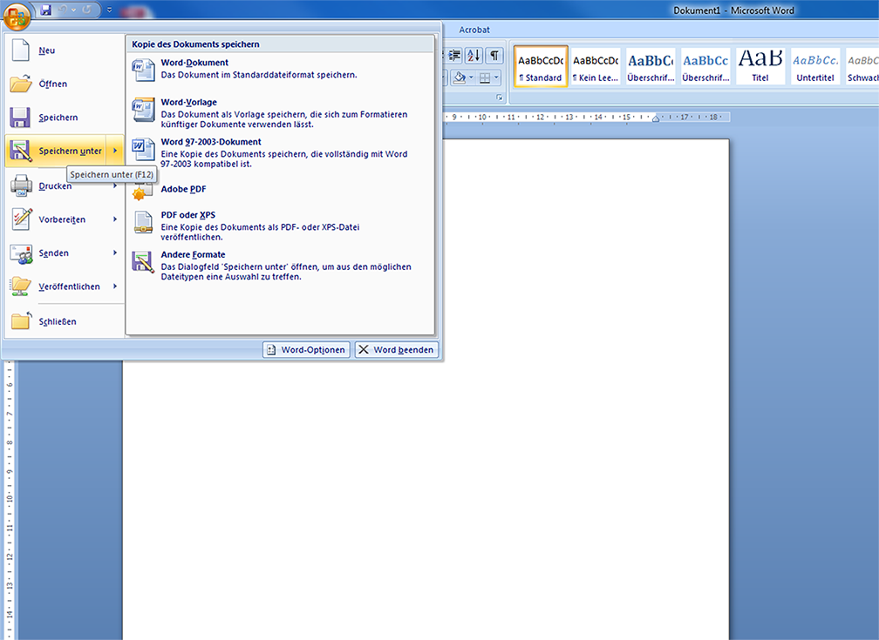The width and height of the screenshot is (879, 640).
Task: Click the Shading paint bucket icon
Action: 459,77
